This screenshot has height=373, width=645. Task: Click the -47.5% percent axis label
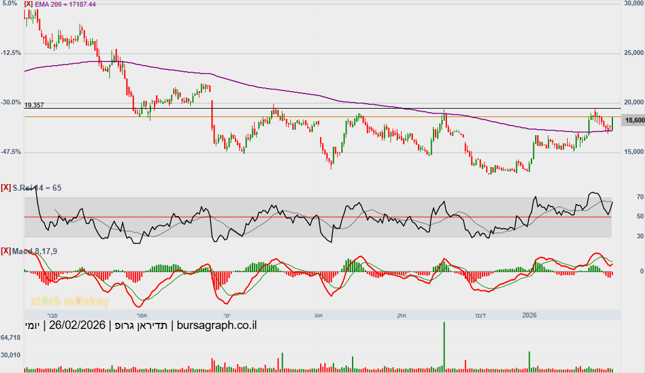point(11,151)
